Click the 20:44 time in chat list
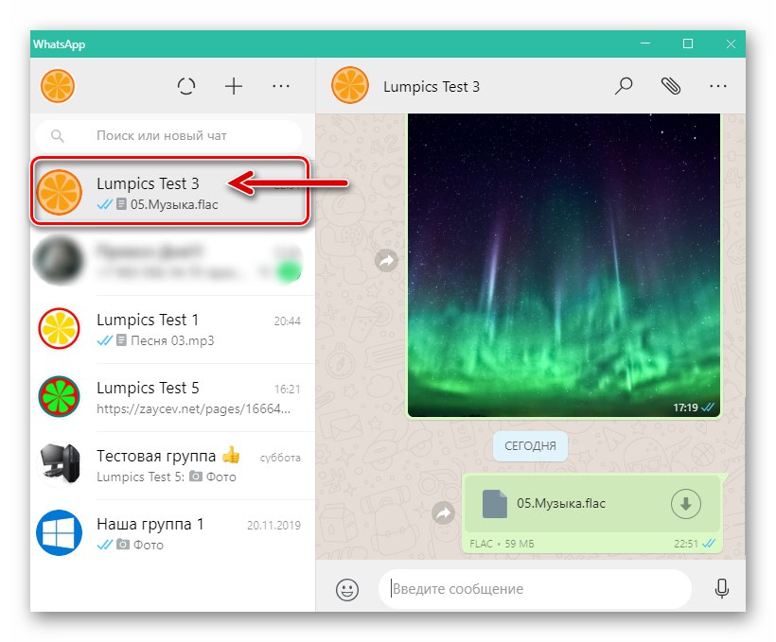Screen dimensions: 776x642 (x=288, y=321)
